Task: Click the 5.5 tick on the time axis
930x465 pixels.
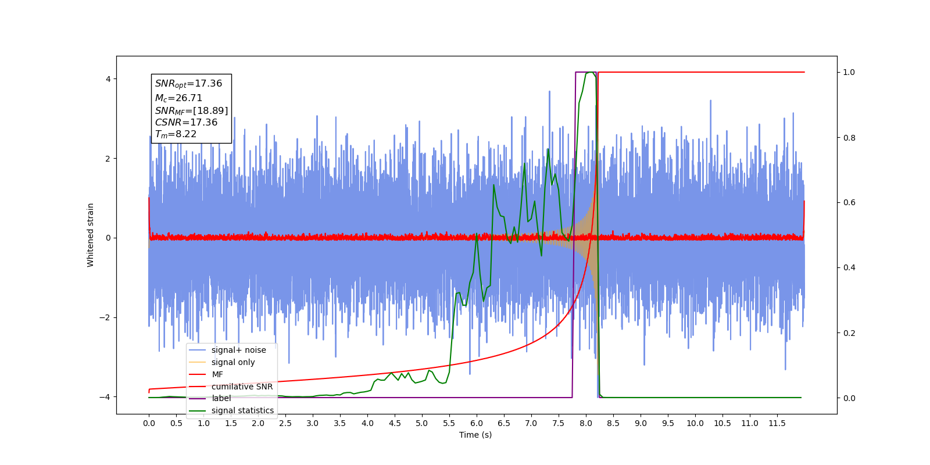Action: 449,423
